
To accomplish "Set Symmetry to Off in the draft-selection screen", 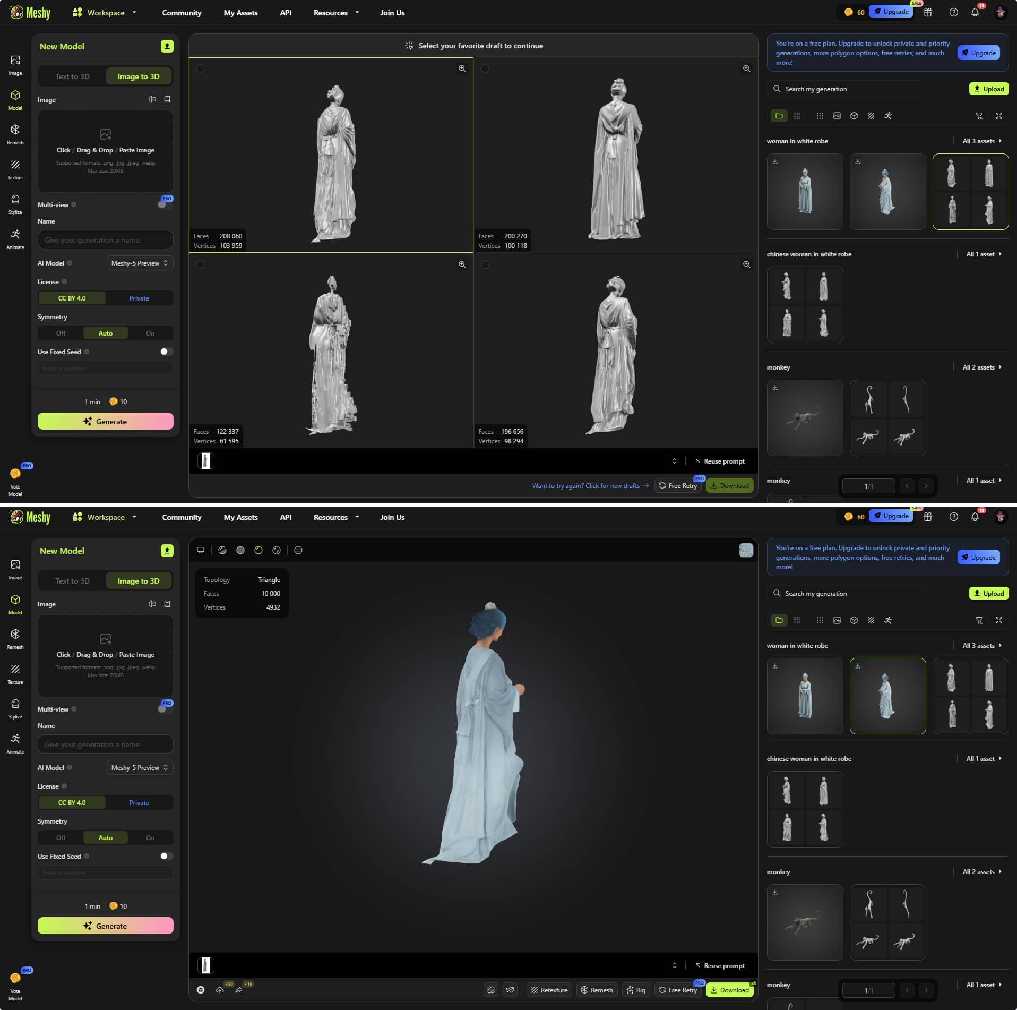I will pos(61,333).
